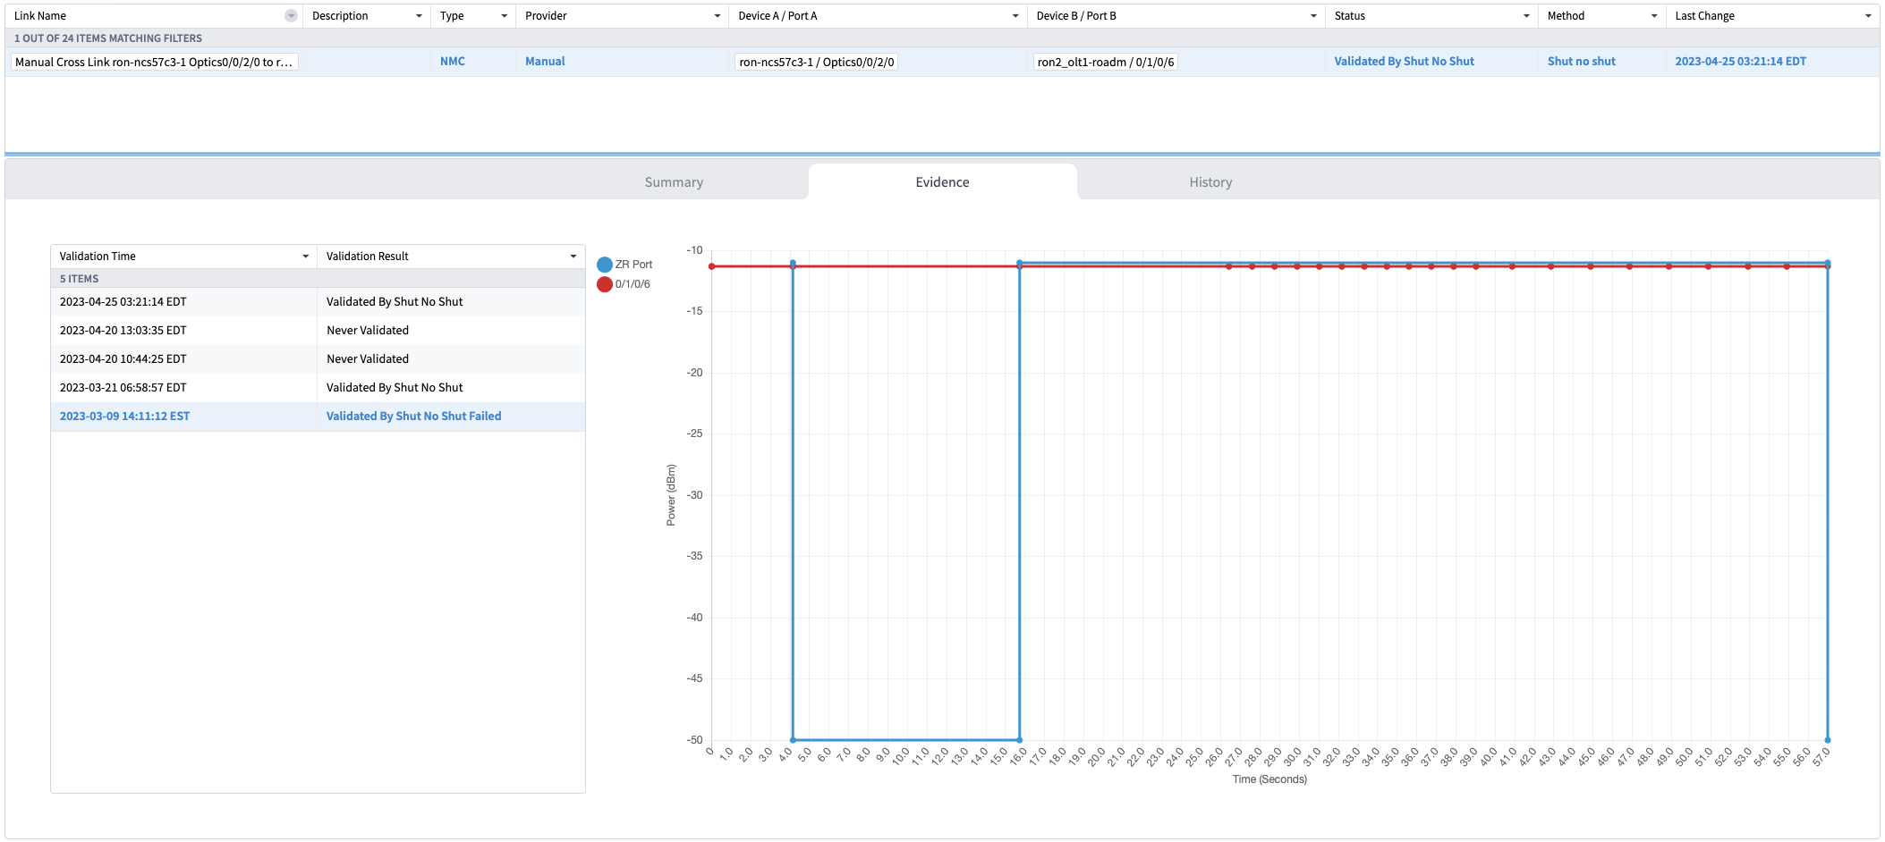Select the Evidence tab
Image resolution: width=1885 pixels, height=842 pixels.
[x=942, y=182]
